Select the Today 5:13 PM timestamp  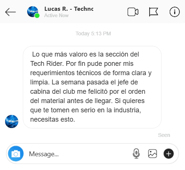coord(93,33)
